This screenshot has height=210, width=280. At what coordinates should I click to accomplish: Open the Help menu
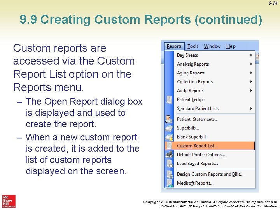[x=231, y=46]
